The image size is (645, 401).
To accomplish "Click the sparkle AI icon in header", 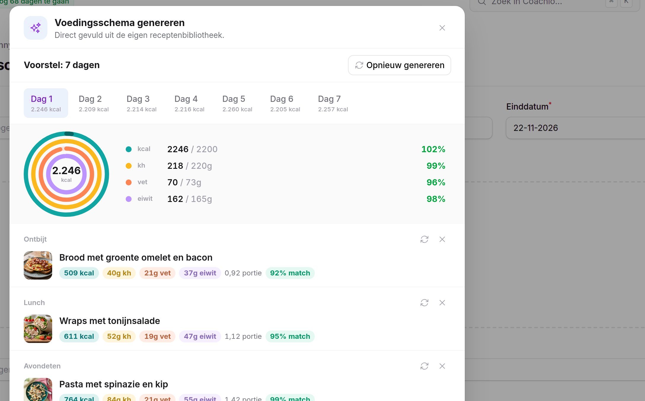I will [x=36, y=28].
